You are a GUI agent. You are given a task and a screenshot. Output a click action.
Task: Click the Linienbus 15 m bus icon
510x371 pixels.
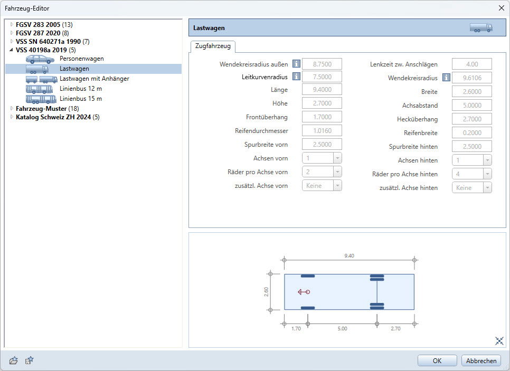click(41, 99)
